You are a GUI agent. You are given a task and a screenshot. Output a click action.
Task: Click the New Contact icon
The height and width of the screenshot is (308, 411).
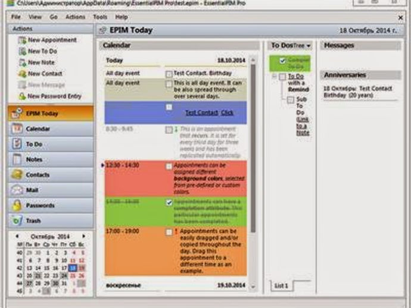pos(22,74)
